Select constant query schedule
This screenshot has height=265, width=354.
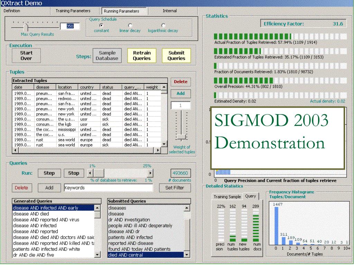point(101,26)
